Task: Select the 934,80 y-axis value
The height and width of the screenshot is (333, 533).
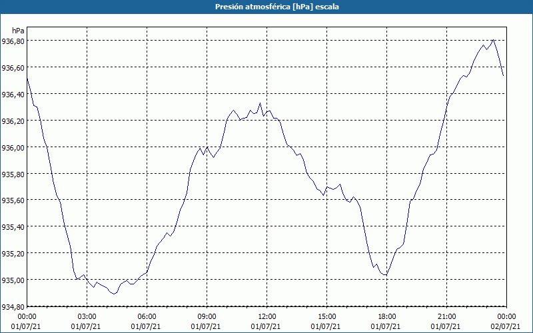Action: tap(13, 306)
